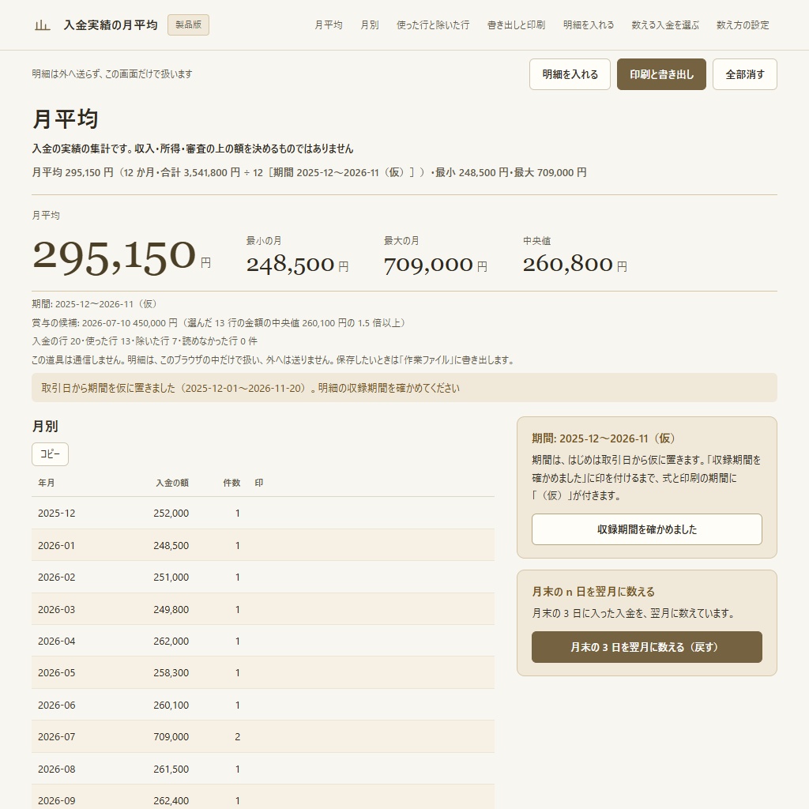809x809 pixels.
Task: Select the 2026-08 row month cell
Action: tap(56, 769)
